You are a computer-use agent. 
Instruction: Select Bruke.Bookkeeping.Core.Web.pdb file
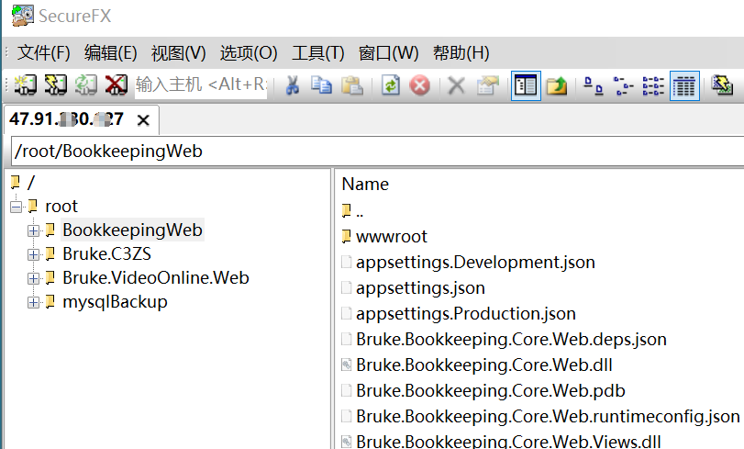(491, 390)
